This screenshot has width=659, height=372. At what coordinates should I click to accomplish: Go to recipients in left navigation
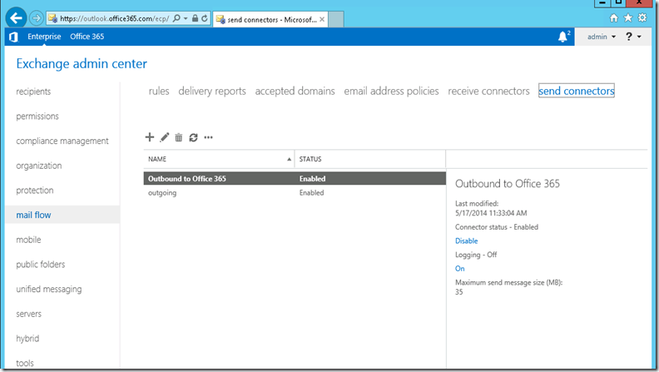point(33,92)
